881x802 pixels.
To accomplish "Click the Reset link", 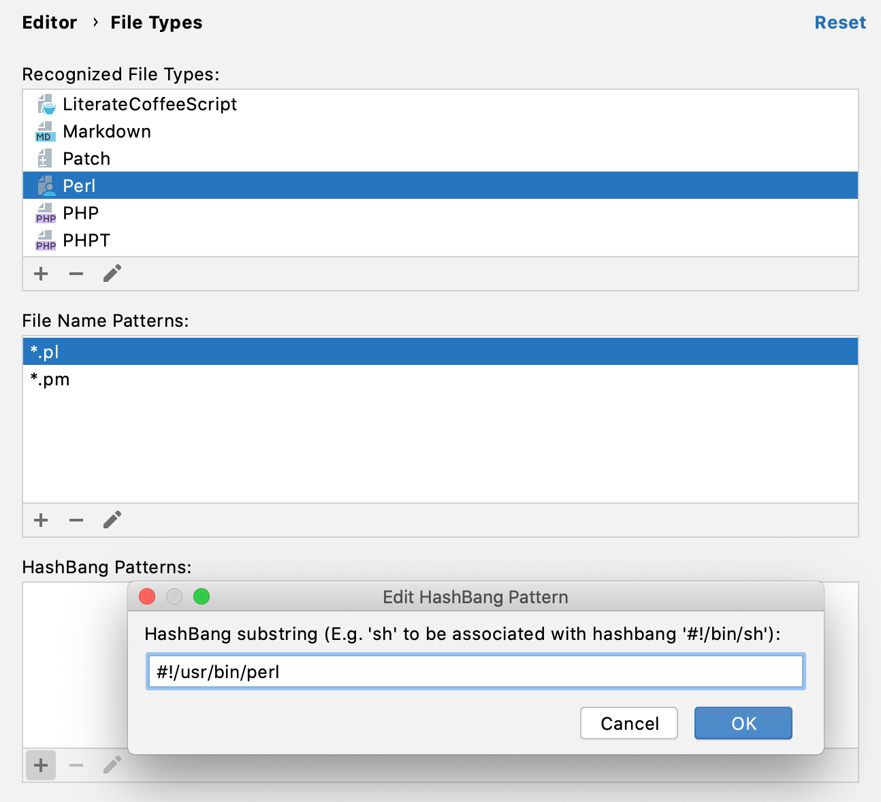I will [x=840, y=22].
